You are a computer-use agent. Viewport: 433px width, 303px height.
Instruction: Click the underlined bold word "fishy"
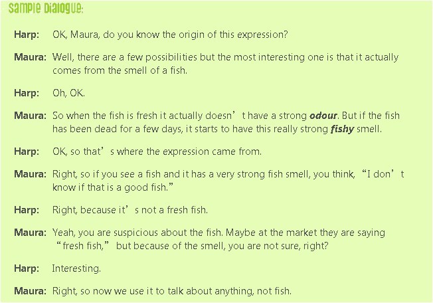(342, 128)
